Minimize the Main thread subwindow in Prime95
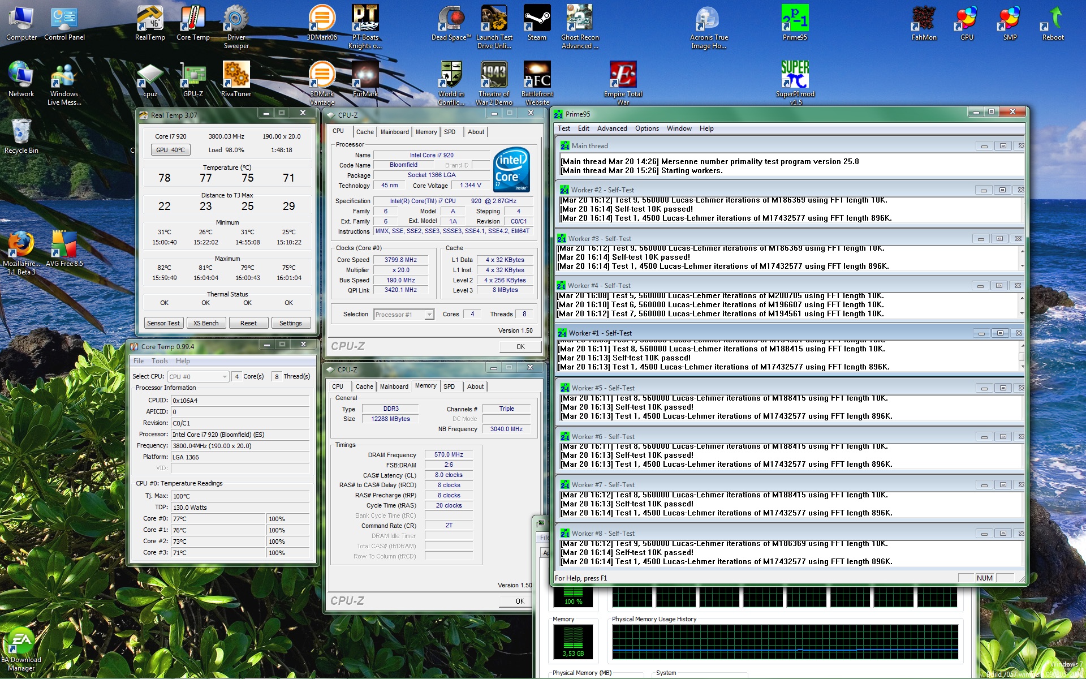 (x=984, y=146)
